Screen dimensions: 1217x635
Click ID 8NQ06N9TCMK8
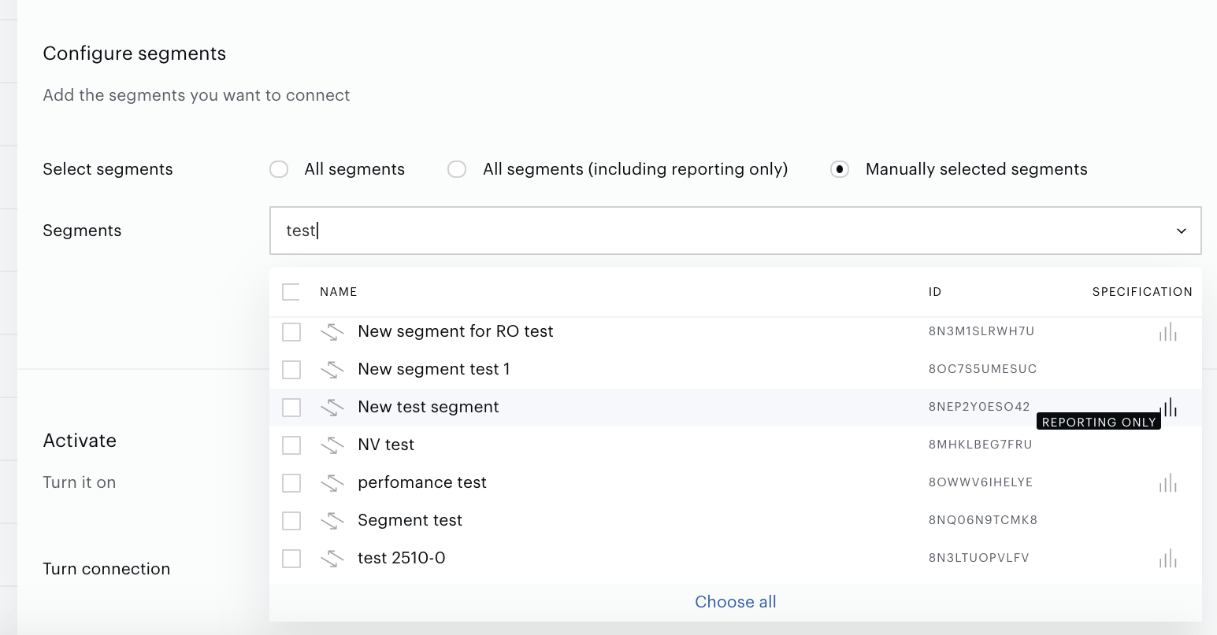pos(983,520)
